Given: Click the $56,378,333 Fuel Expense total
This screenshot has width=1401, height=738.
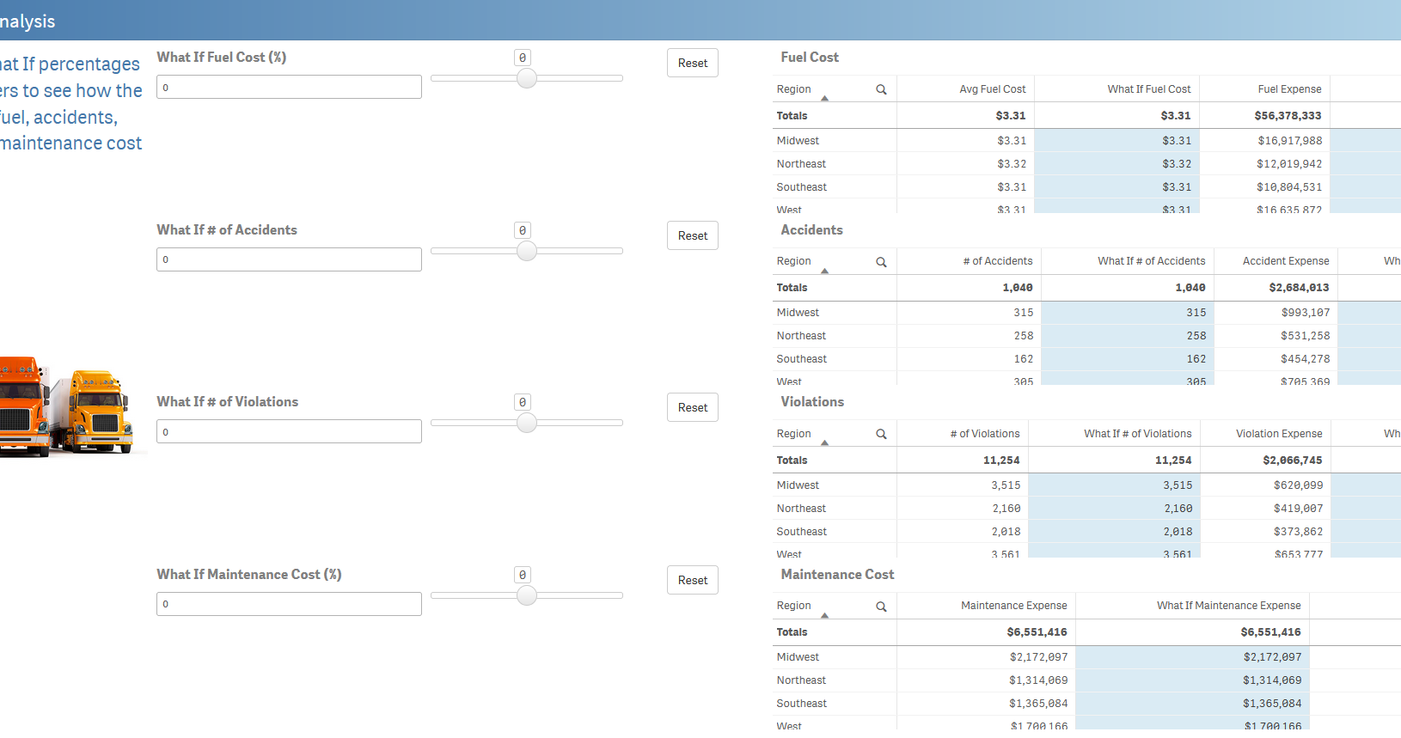Looking at the screenshot, I should pyautogui.click(x=1288, y=116).
